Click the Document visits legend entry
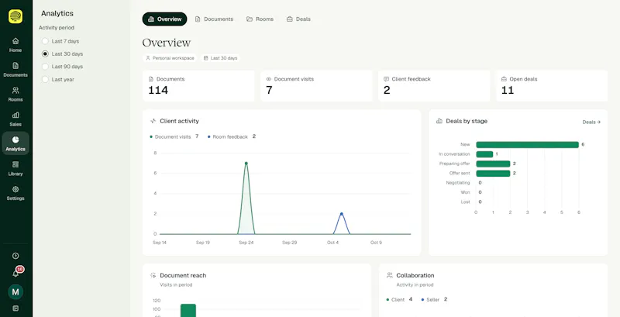The width and height of the screenshot is (620, 317). [174, 136]
